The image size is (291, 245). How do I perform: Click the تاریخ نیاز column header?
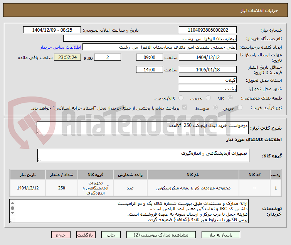tap(28, 175)
